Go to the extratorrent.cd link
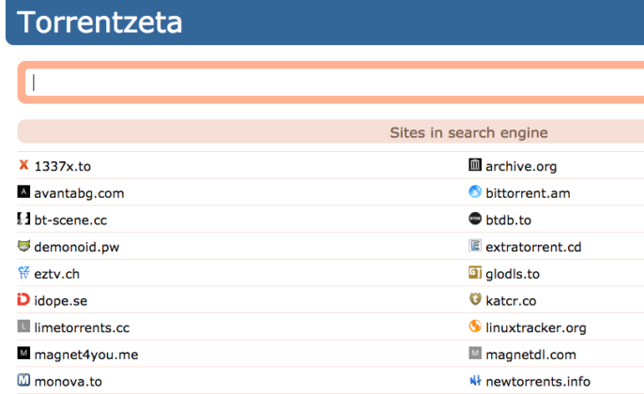Viewport: 644px width, 394px height. (x=533, y=247)
